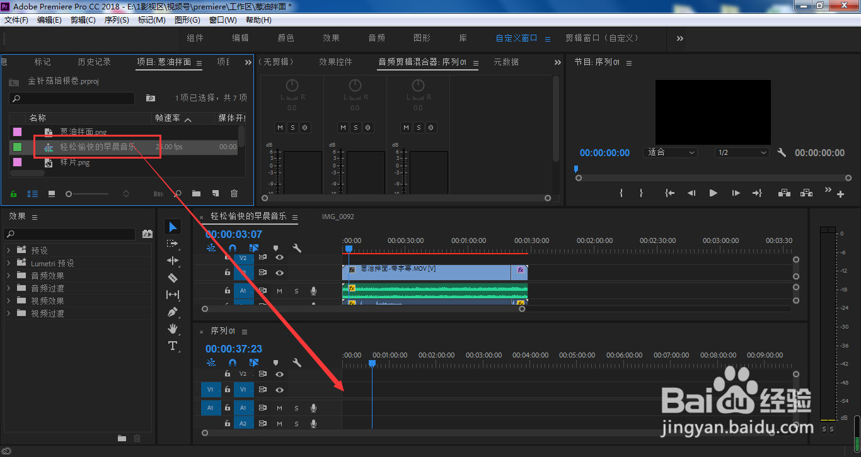Switch to the 效果控件 tab
861x457 pixels.
[335, 62]
